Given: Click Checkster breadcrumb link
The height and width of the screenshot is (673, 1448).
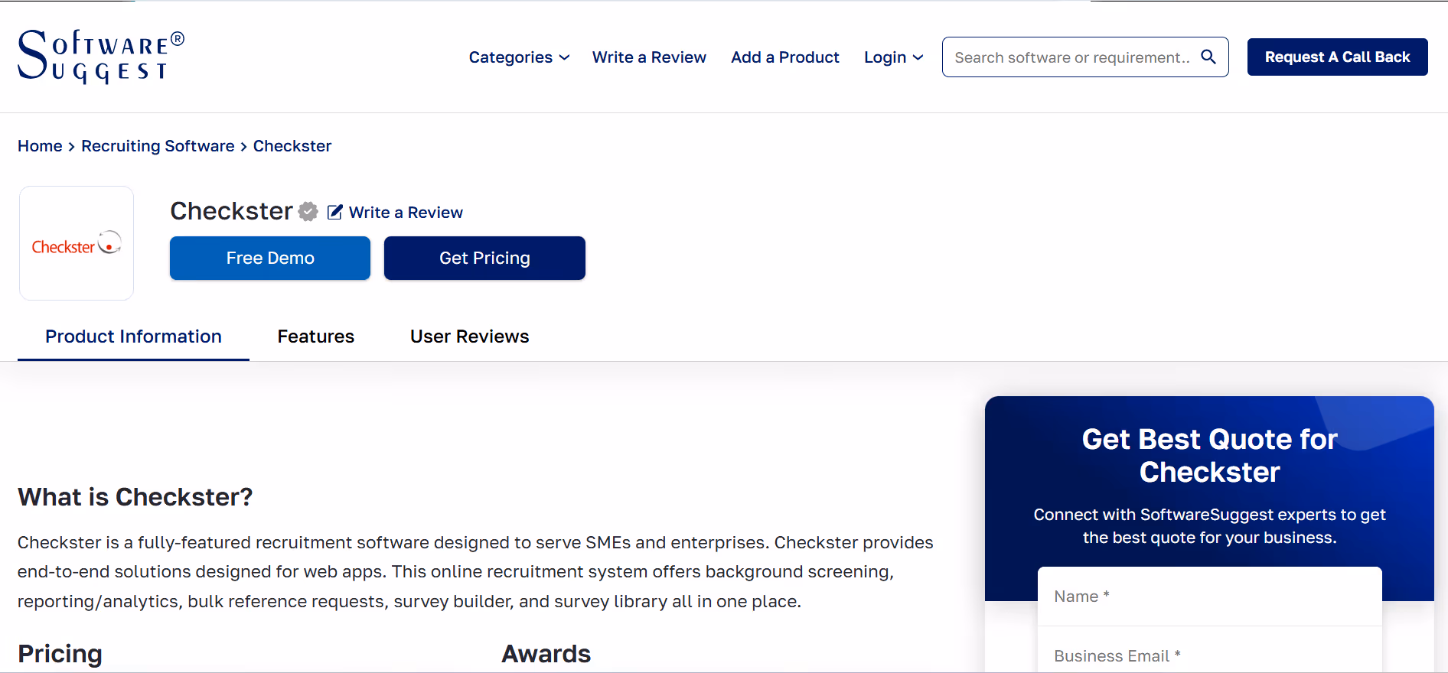Looking at the screenshot, I should pyautogui.click(x=292, y=146).
